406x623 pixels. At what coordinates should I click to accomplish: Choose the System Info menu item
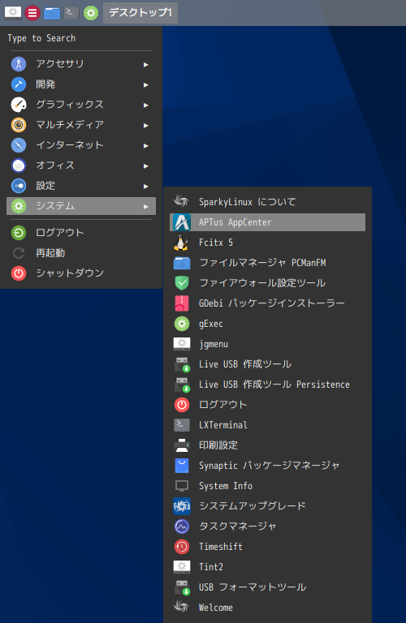(267, 486)
